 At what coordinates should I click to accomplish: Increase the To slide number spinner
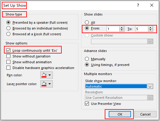click(151, 28)
